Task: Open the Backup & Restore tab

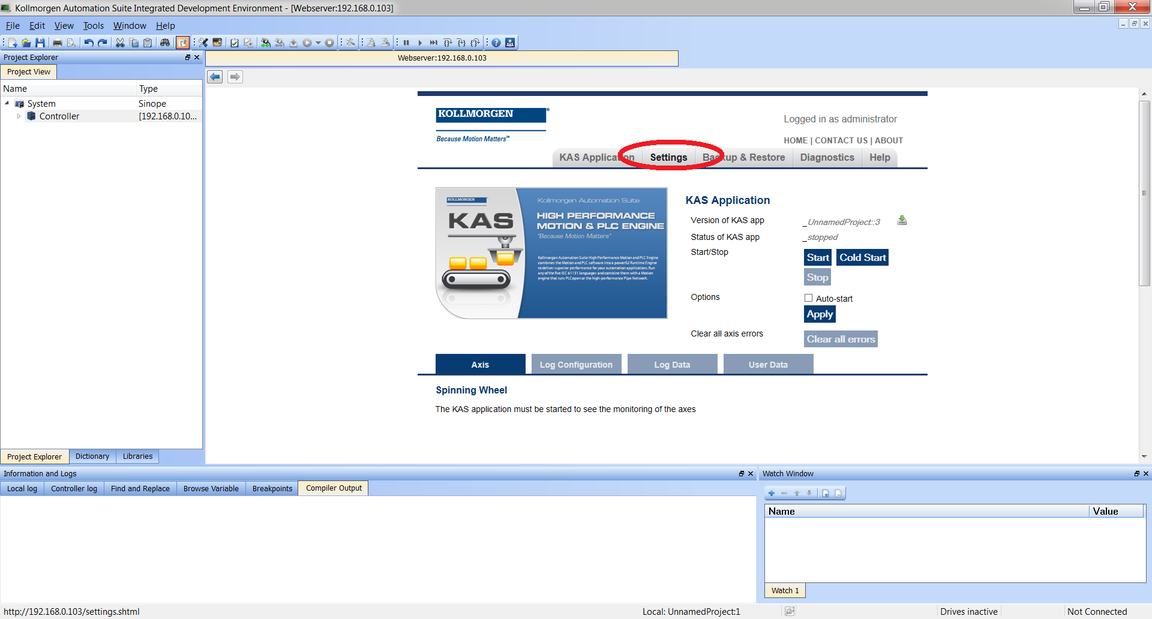Action: [x=744, y=157]
